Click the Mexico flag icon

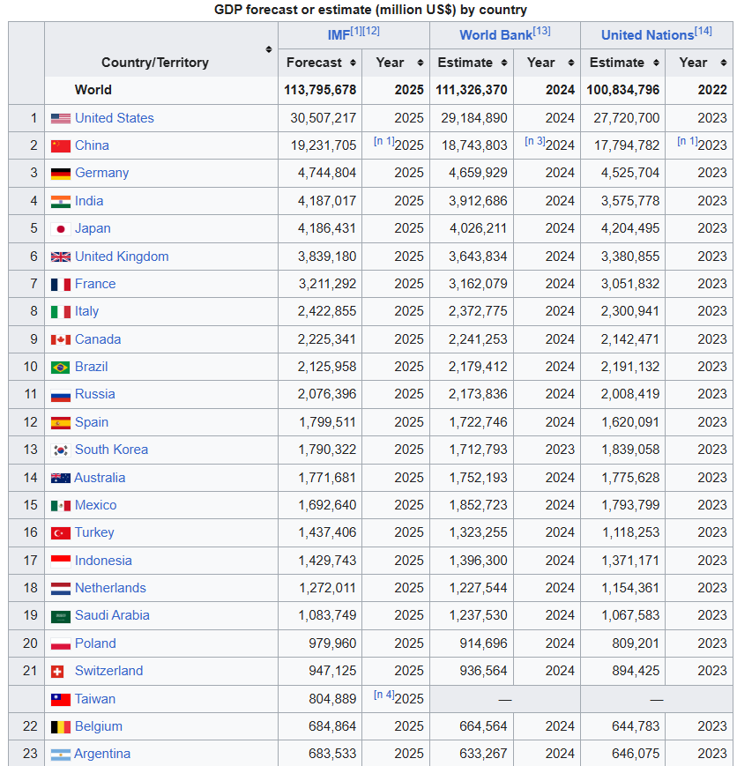click(x=61, y=506)
